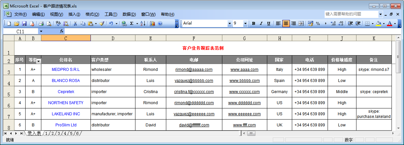404x145 pixels.
Task: Open the filter dropdown on 等级 header
Action: pos(38,61)
